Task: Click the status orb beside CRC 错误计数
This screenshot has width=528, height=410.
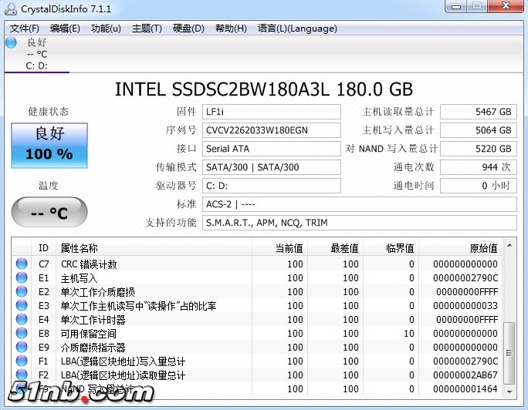Action: pyautogui.click(x=22, y=264)
